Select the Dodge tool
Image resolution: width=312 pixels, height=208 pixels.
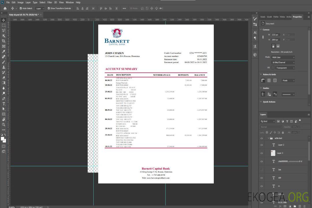[3, 93]
